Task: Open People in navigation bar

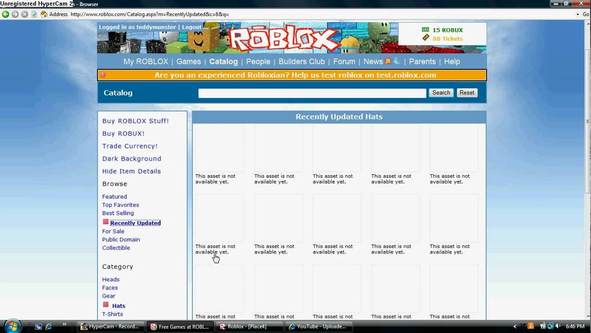Action: click(x=258, y=62)
